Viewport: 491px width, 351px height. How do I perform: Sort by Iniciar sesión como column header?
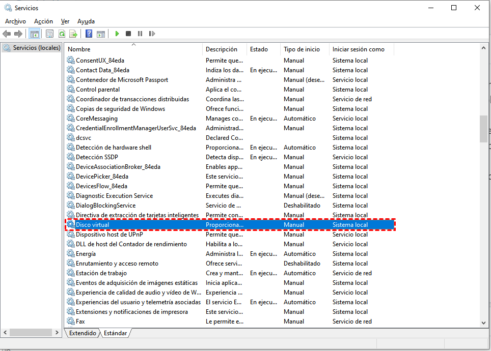[362, 49]
